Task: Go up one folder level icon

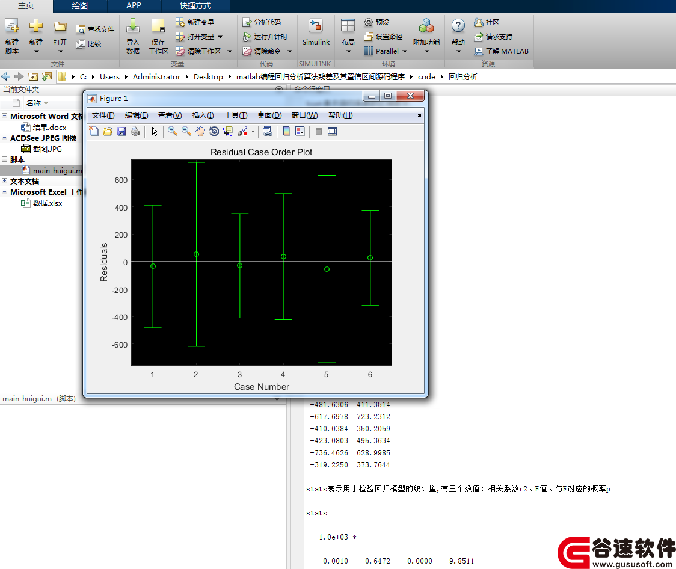Action: coord(32,77)
